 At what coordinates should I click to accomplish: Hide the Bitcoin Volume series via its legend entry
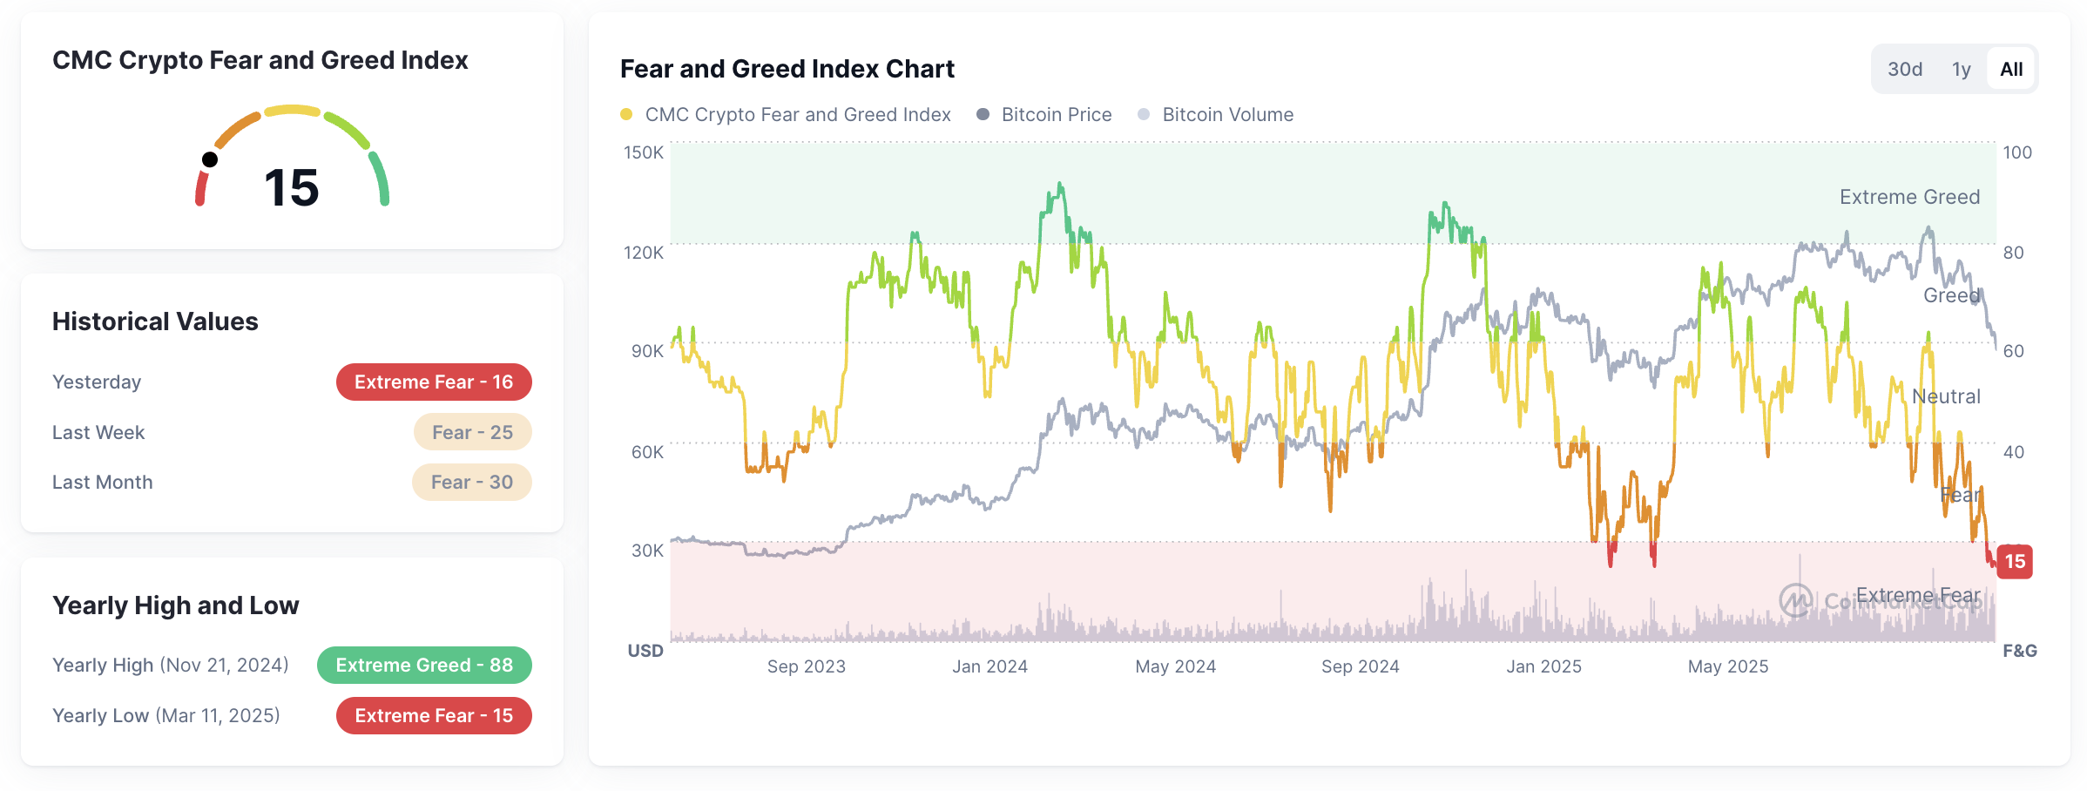pyautogui.click(x=1228, y=114)
